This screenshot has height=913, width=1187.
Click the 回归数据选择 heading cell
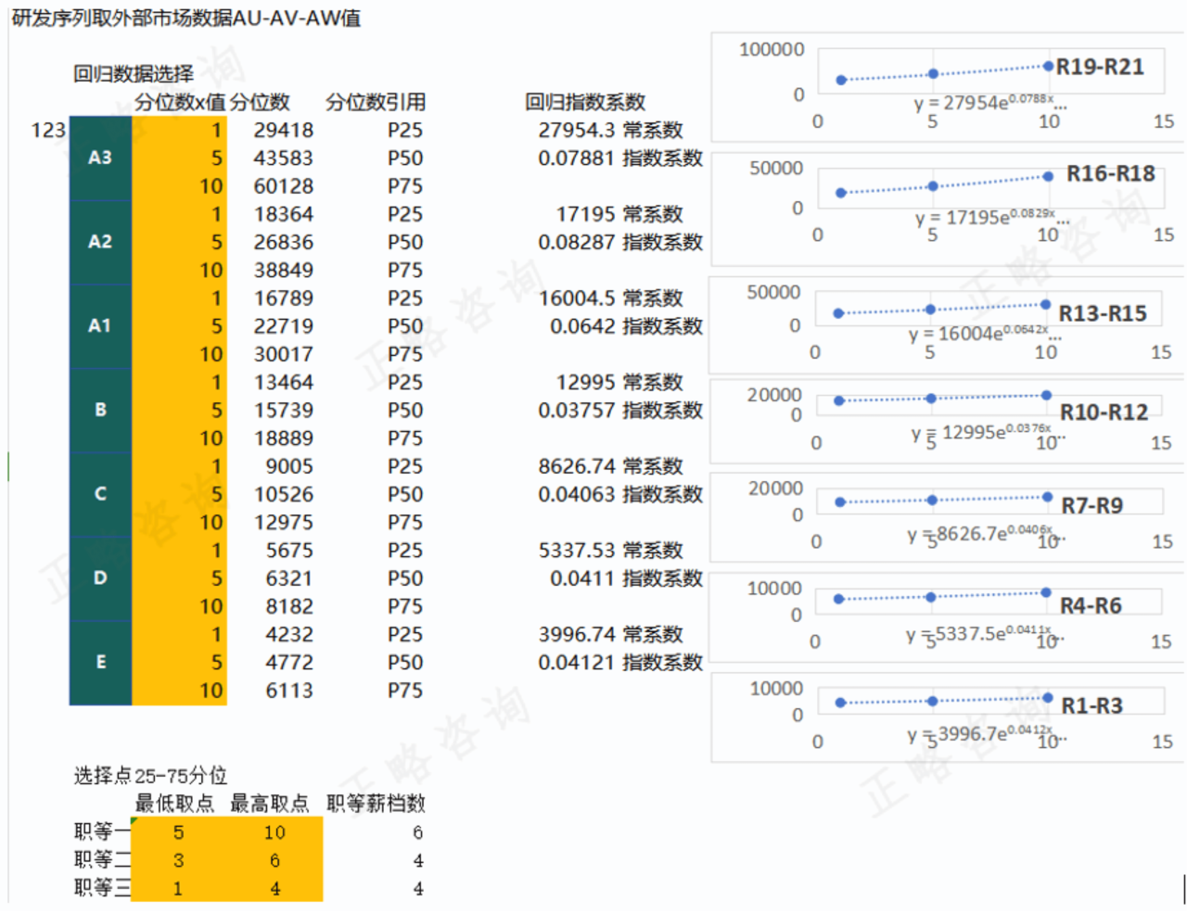(x=134, y=74)
